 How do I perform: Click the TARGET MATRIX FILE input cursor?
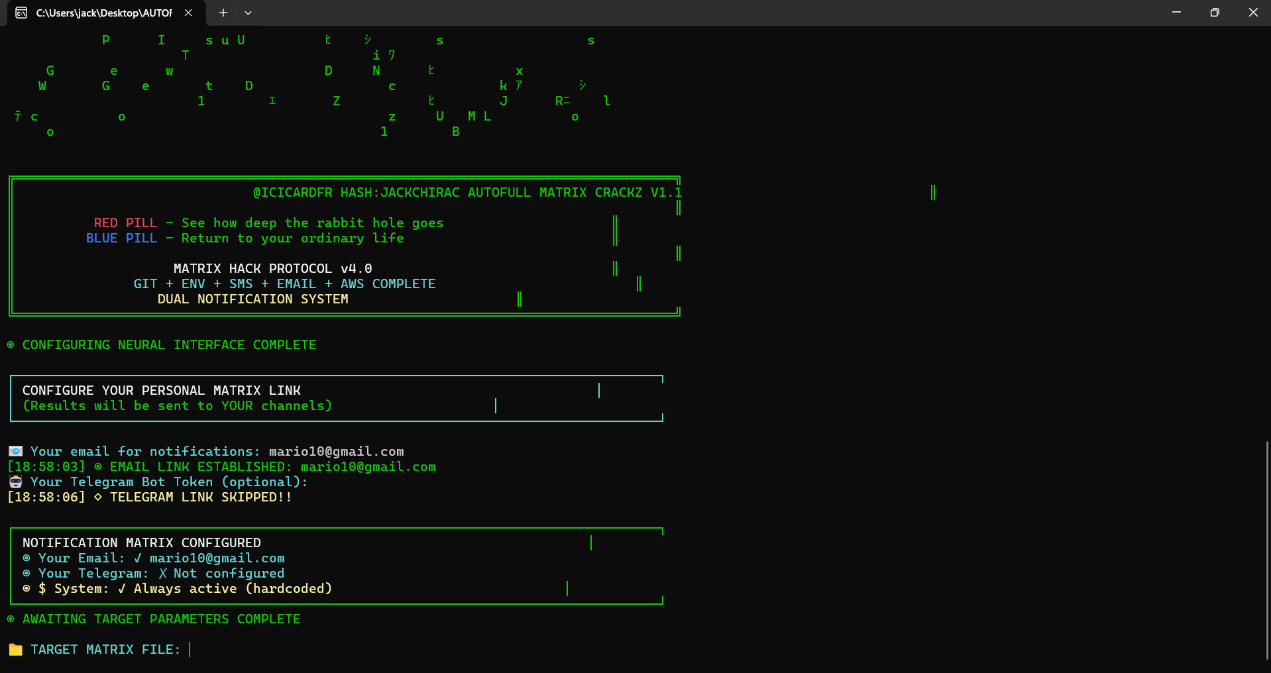[x=190, y=650]
